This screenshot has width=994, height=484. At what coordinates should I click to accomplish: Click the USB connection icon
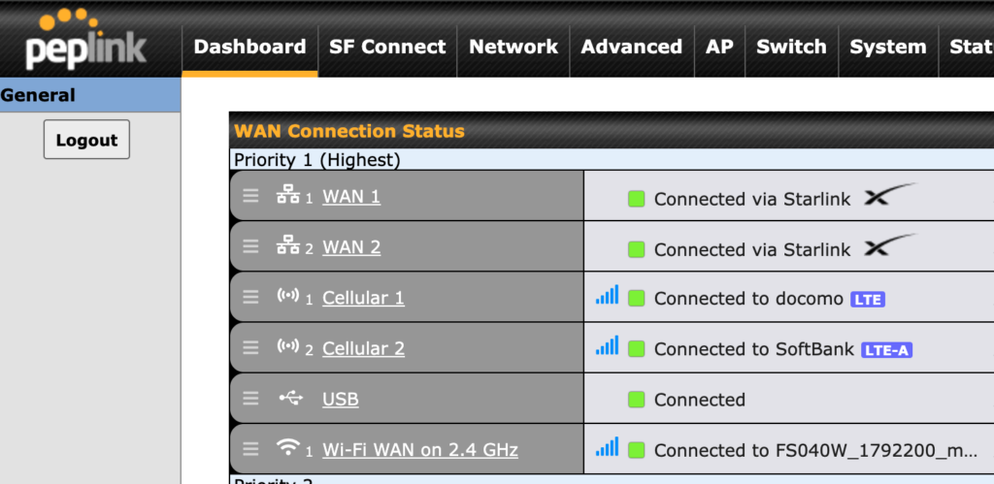click(291, 398)
